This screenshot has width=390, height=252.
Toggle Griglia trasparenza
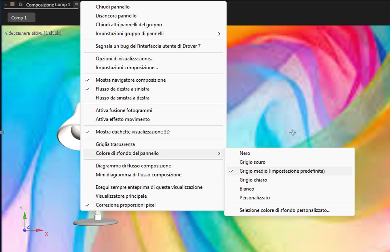[x=153, y=144]
